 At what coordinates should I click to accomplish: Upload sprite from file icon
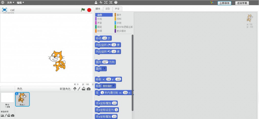(x=83, y=89)
